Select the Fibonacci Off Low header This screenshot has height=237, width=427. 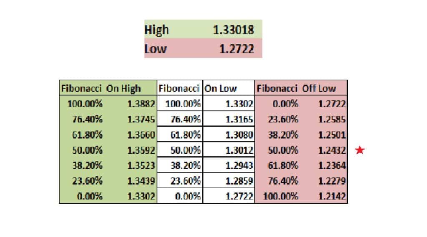point(301,88)
